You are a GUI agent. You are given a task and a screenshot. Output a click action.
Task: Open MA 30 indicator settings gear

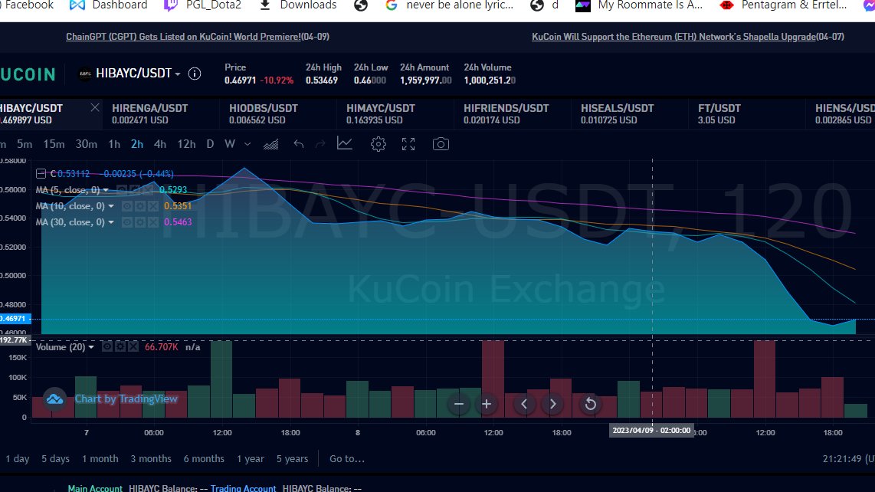(140, 222)
